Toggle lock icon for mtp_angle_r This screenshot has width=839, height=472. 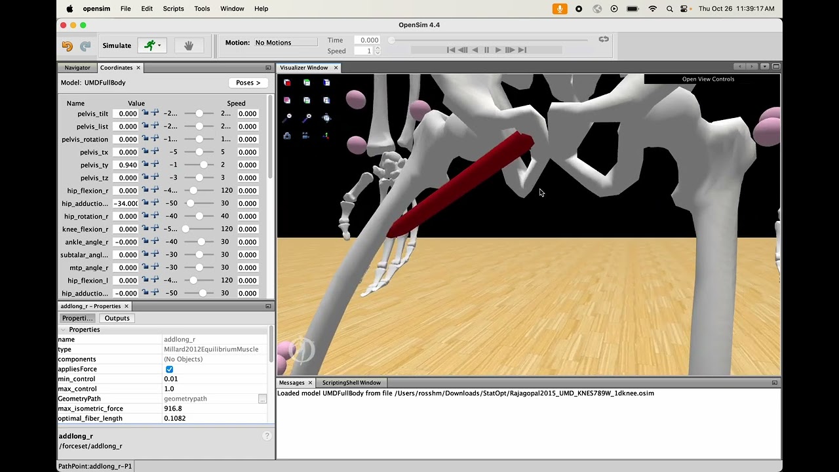coord(146,267)
